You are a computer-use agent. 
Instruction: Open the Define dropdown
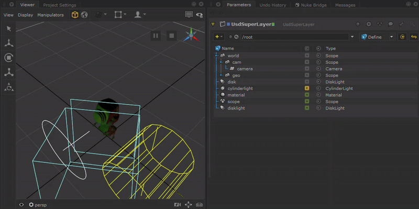[x=378, y=37]
